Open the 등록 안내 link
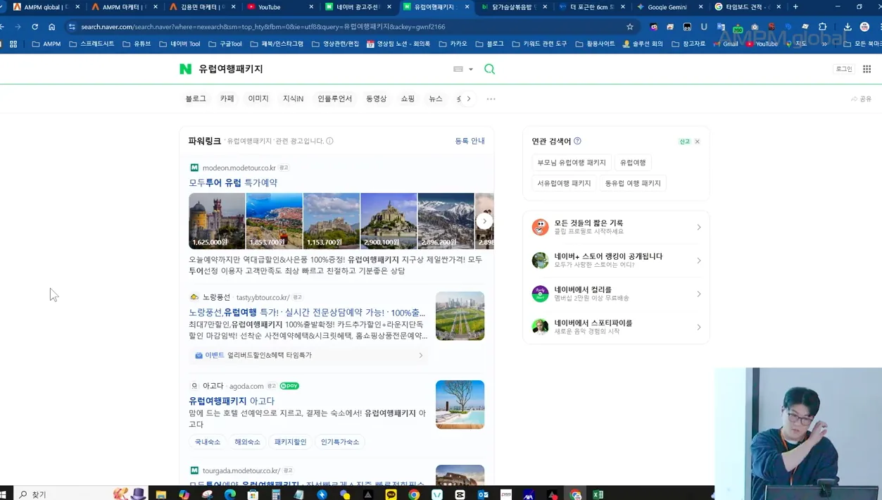Viewport: 882px width, 500px height. tap(470, 141)
